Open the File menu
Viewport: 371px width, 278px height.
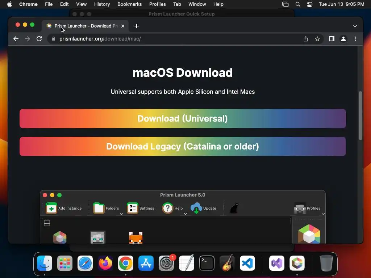(49, 4)
